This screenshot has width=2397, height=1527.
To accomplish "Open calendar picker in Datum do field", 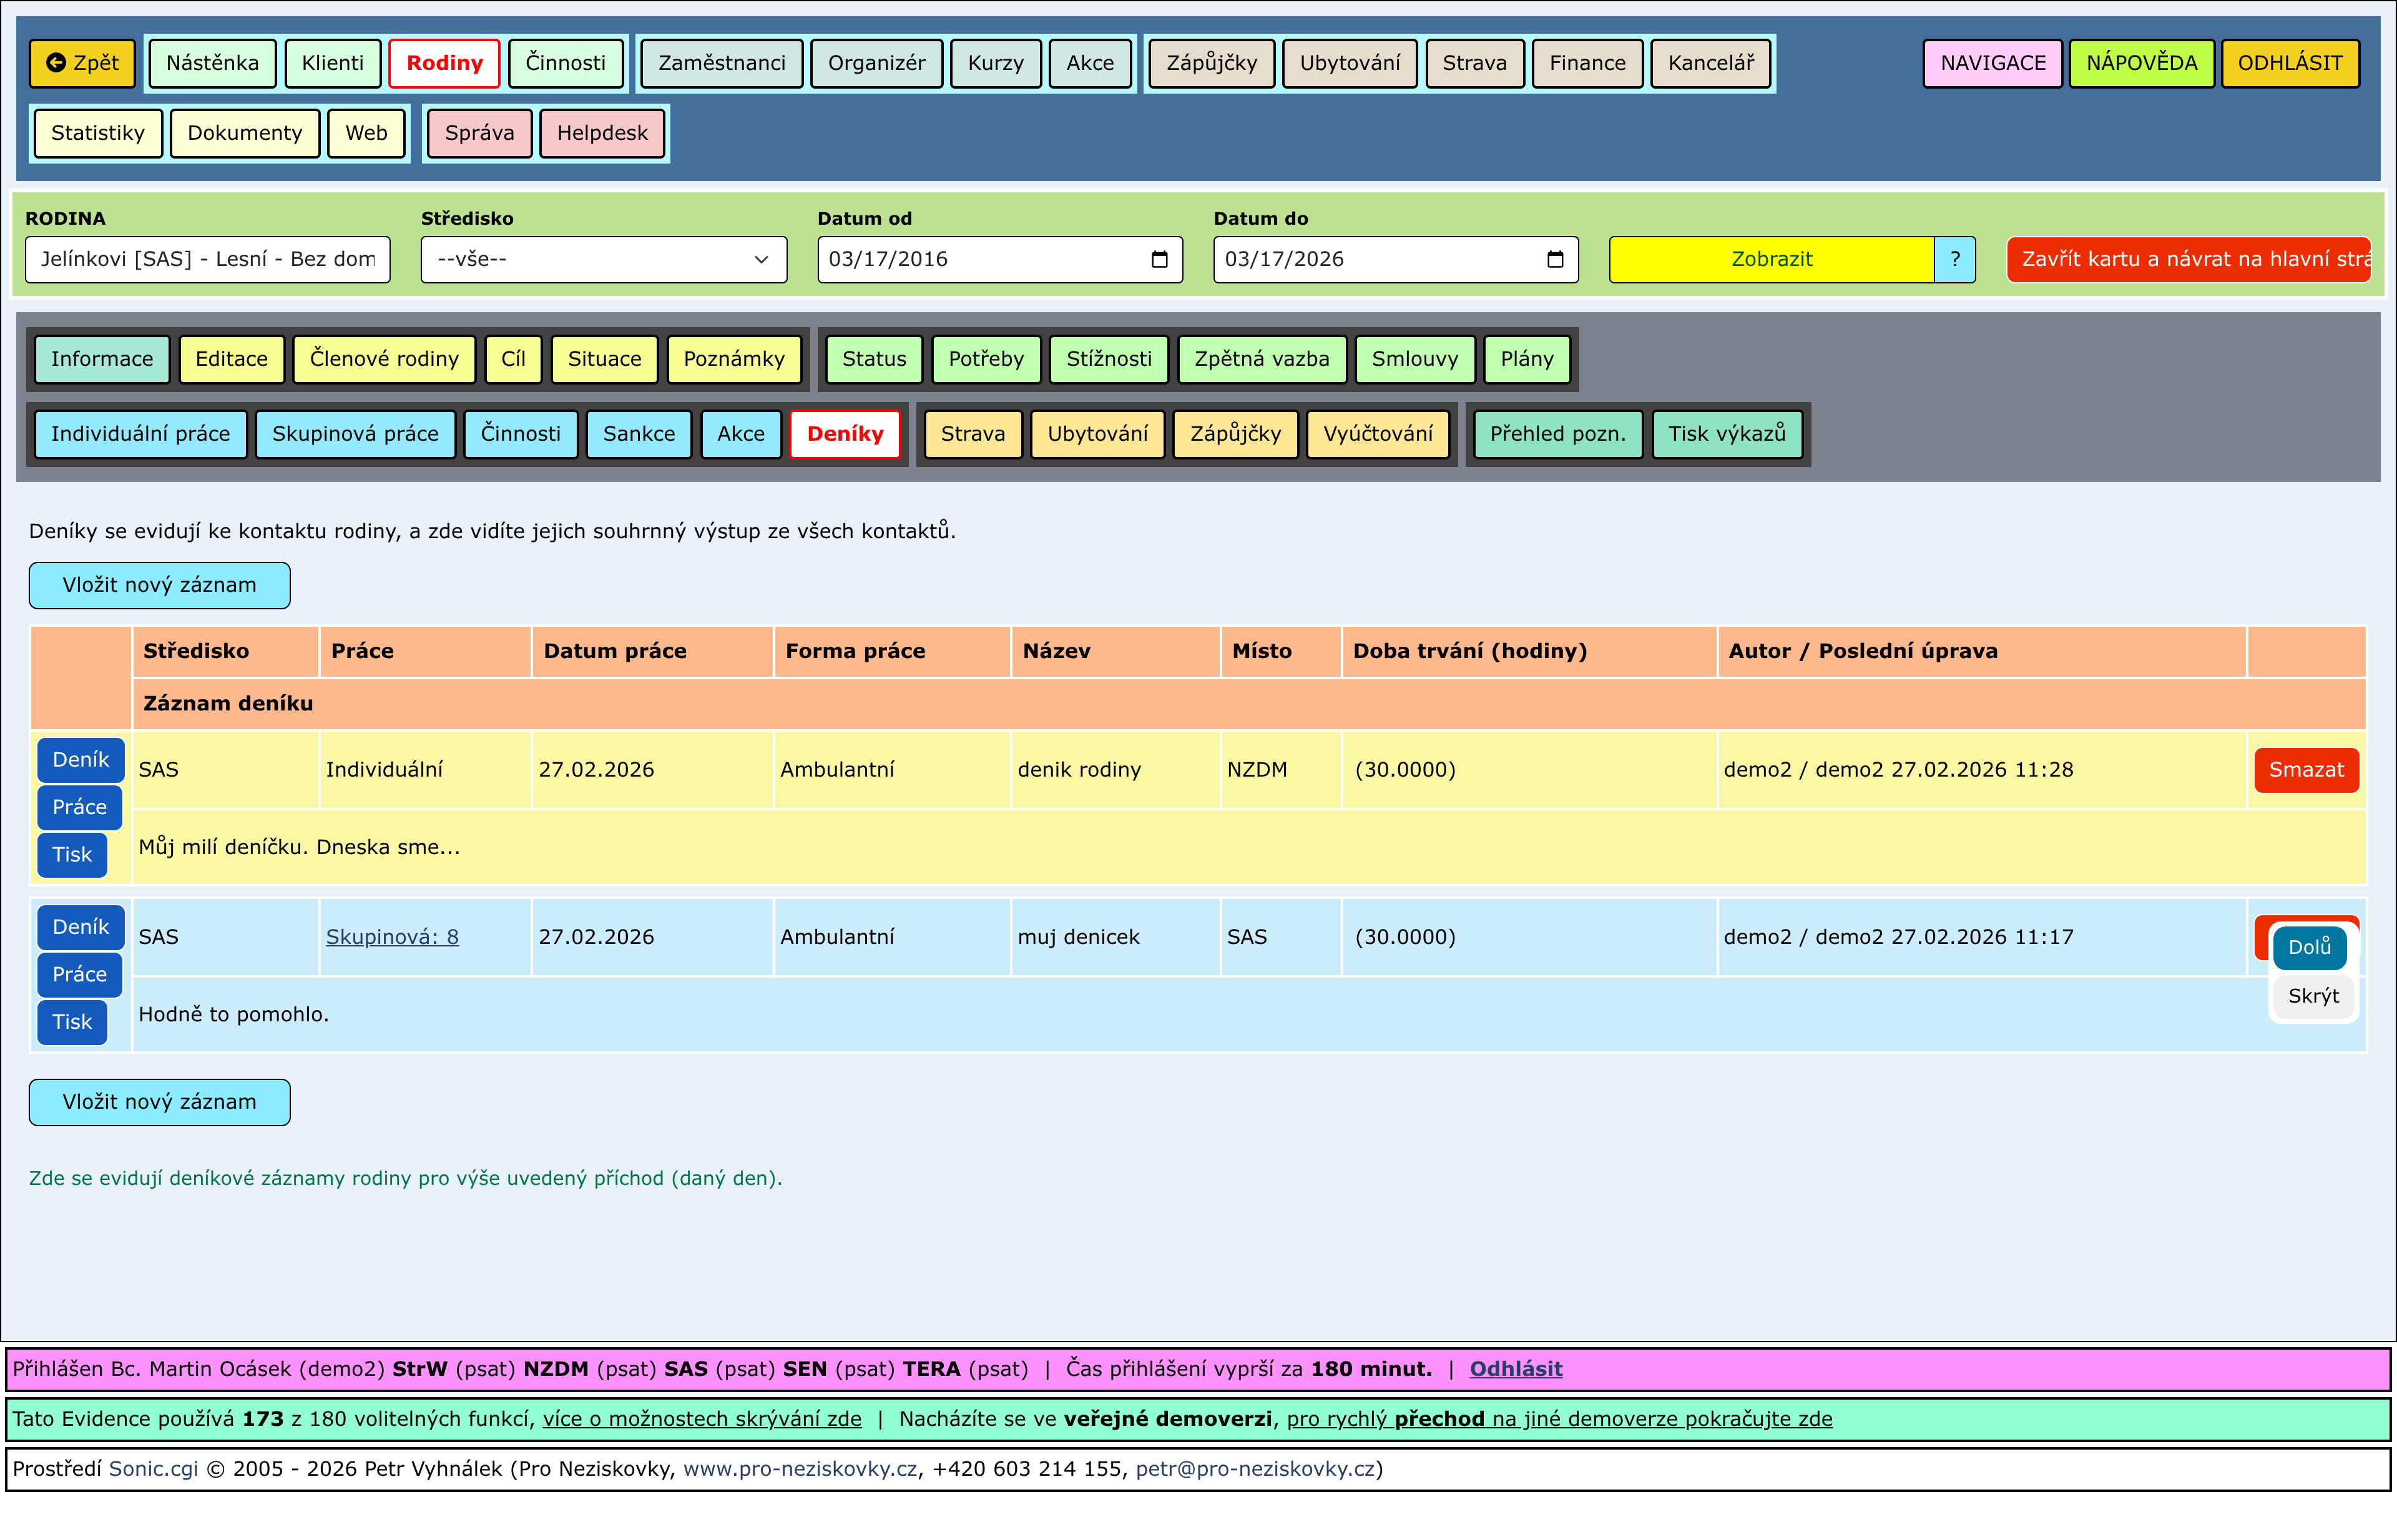I will (1555, 260).
